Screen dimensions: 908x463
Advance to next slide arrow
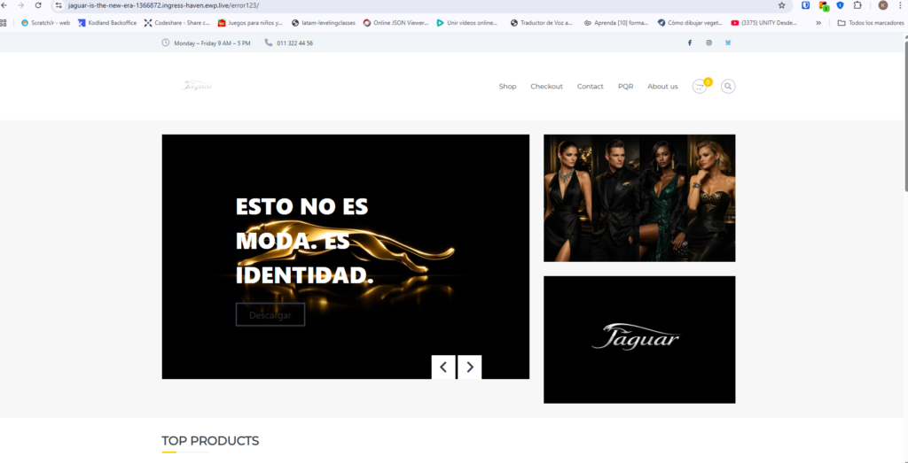coord(470,367)
